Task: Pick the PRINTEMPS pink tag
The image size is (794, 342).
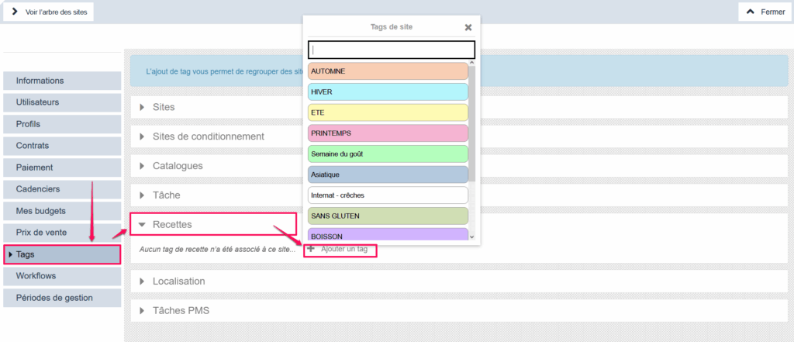Action: [388, 133]
